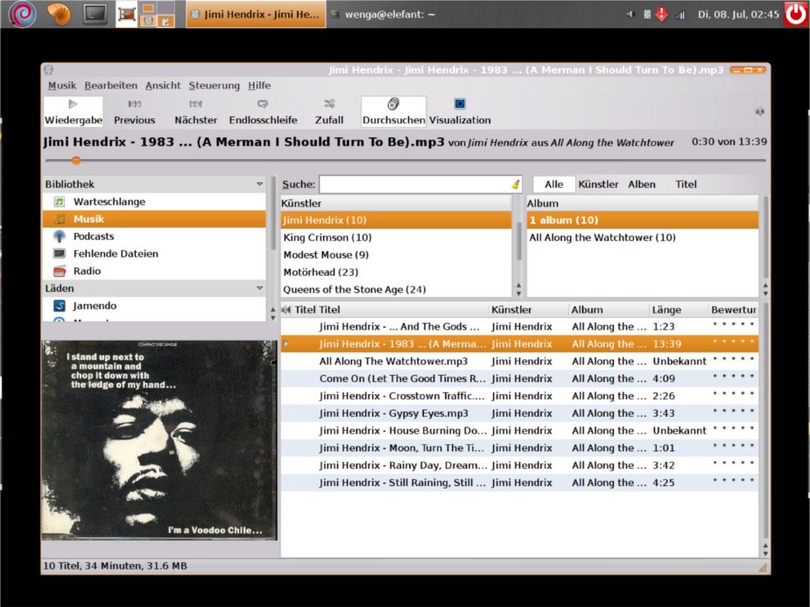Sort tracks by Länge column header

pos(678,309)
